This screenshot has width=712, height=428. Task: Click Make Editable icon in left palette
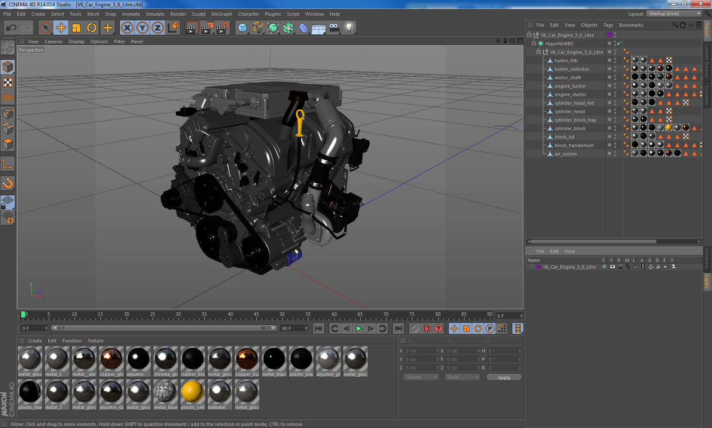(8, 47)
